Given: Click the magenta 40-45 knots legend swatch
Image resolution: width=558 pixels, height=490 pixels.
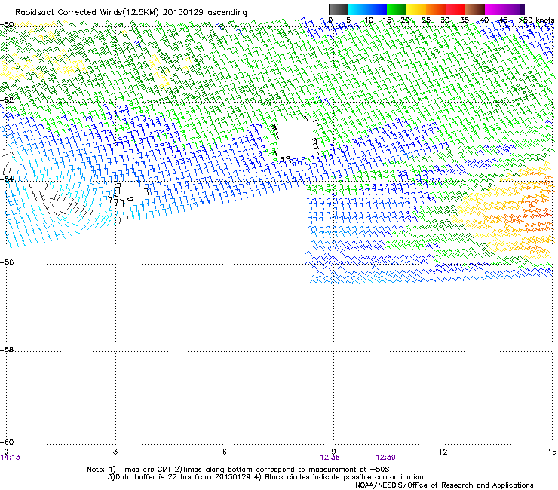Looking at the screenshot, I should pyautogui.click(x=495, y=9).
